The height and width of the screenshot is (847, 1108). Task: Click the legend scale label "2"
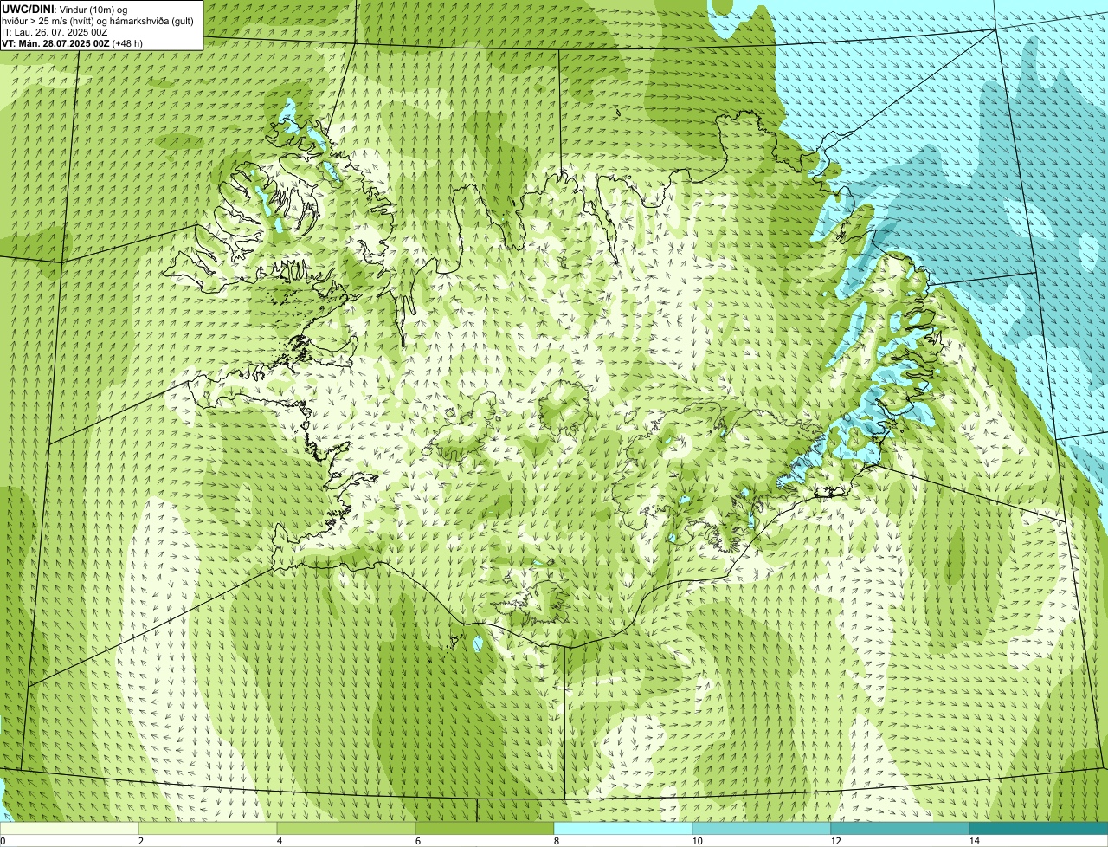coord(140,841)
